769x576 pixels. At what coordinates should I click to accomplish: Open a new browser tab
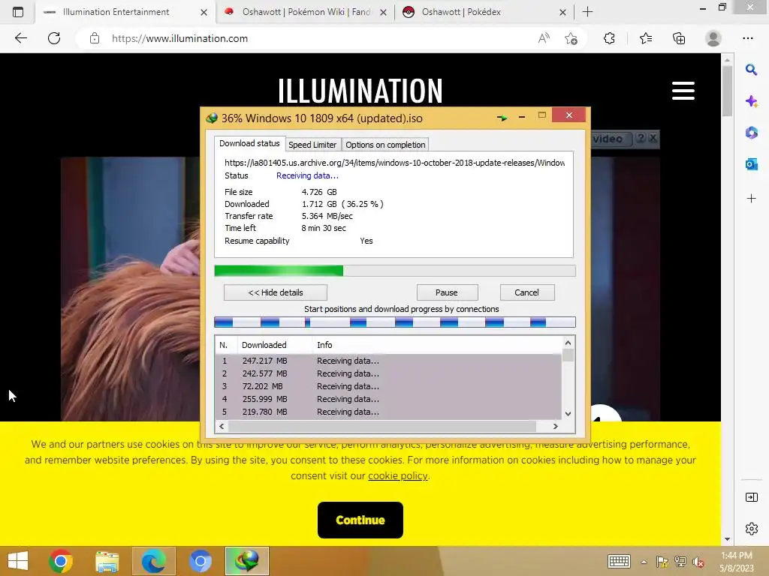point(587,12)
